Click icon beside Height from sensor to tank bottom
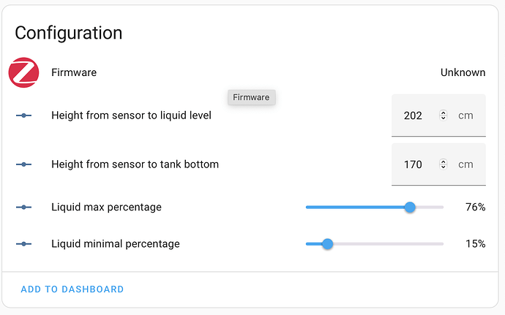This screenshot has width=505, height=315. (x=23, y=164)
